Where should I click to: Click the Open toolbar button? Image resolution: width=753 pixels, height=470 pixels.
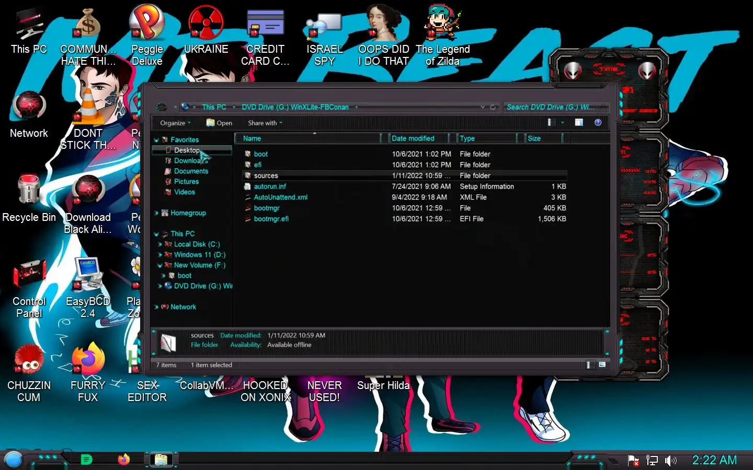click(x=219, y=123)
